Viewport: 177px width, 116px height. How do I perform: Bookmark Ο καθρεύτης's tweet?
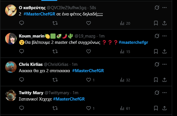(x=156, y=23)
